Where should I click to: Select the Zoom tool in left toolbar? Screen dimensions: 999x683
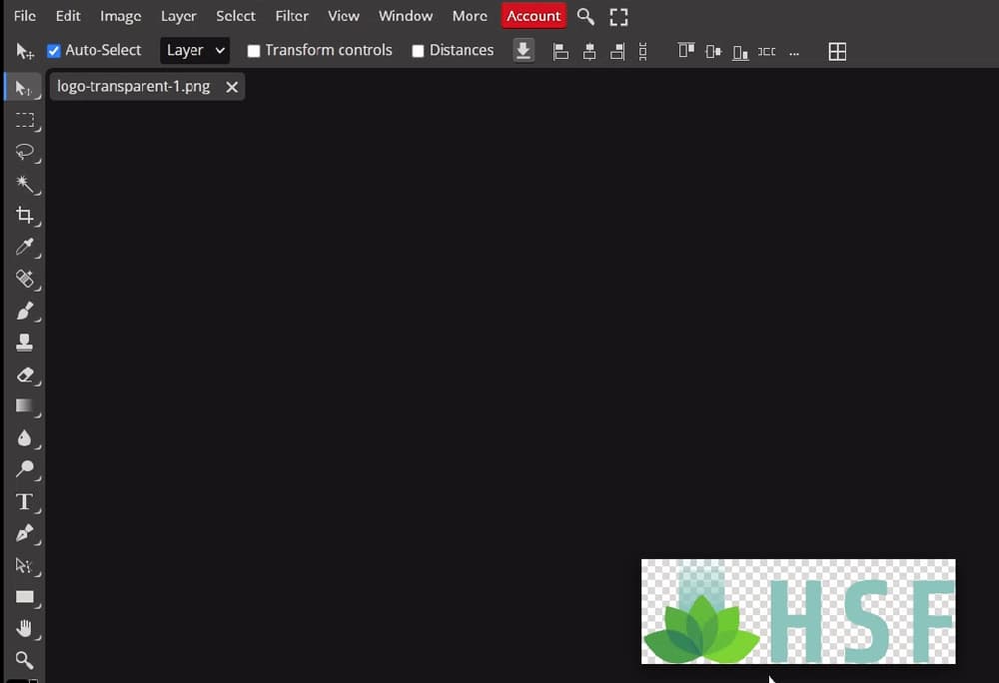(24, 660)
